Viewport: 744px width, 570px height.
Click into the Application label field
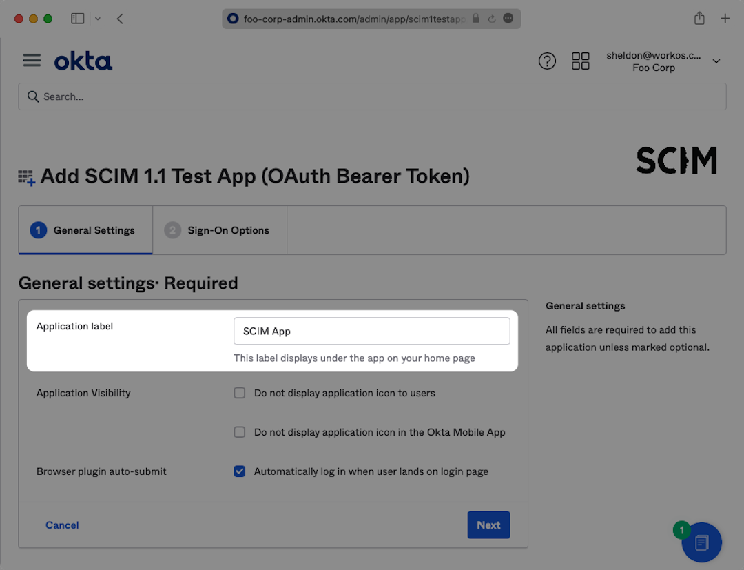pos(371,331)
